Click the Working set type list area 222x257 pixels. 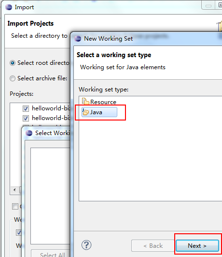151,149
